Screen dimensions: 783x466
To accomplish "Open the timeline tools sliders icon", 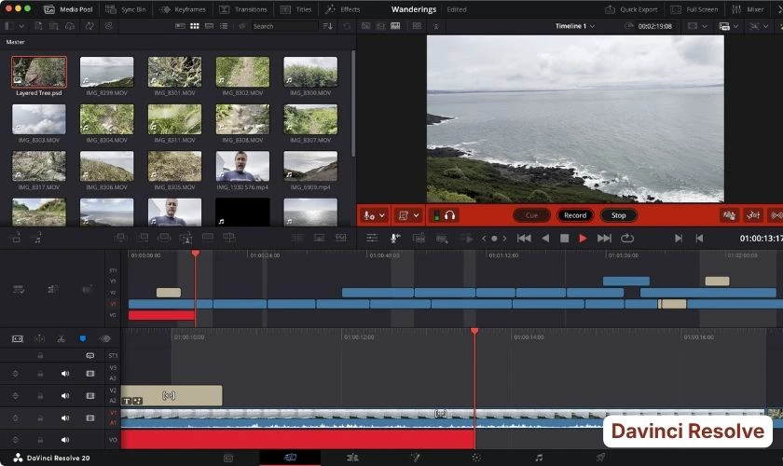I will coord(372,239).
